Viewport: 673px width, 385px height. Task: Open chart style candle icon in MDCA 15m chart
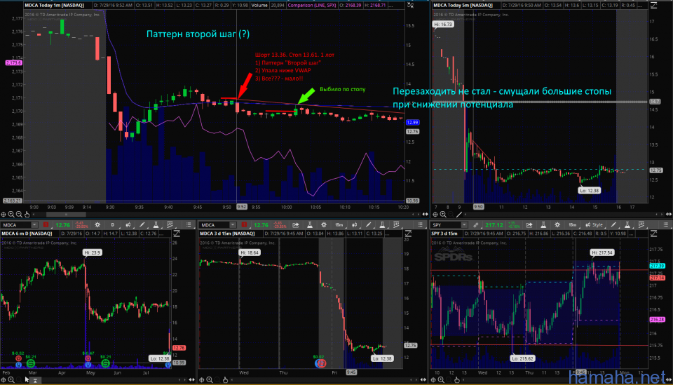pyautogui.click(x=354, y=225)
